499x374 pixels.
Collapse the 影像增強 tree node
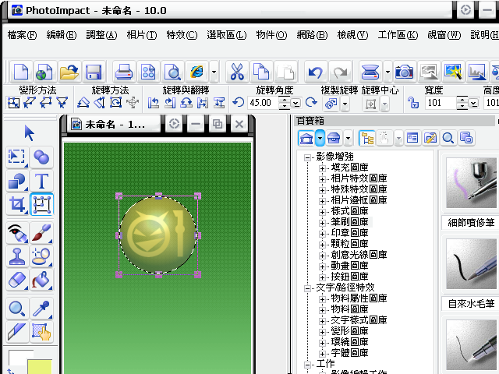307,157
